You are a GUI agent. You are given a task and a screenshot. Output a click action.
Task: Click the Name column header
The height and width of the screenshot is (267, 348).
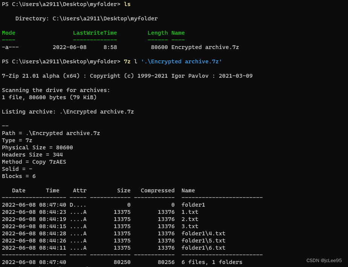(x=178, y=33)
